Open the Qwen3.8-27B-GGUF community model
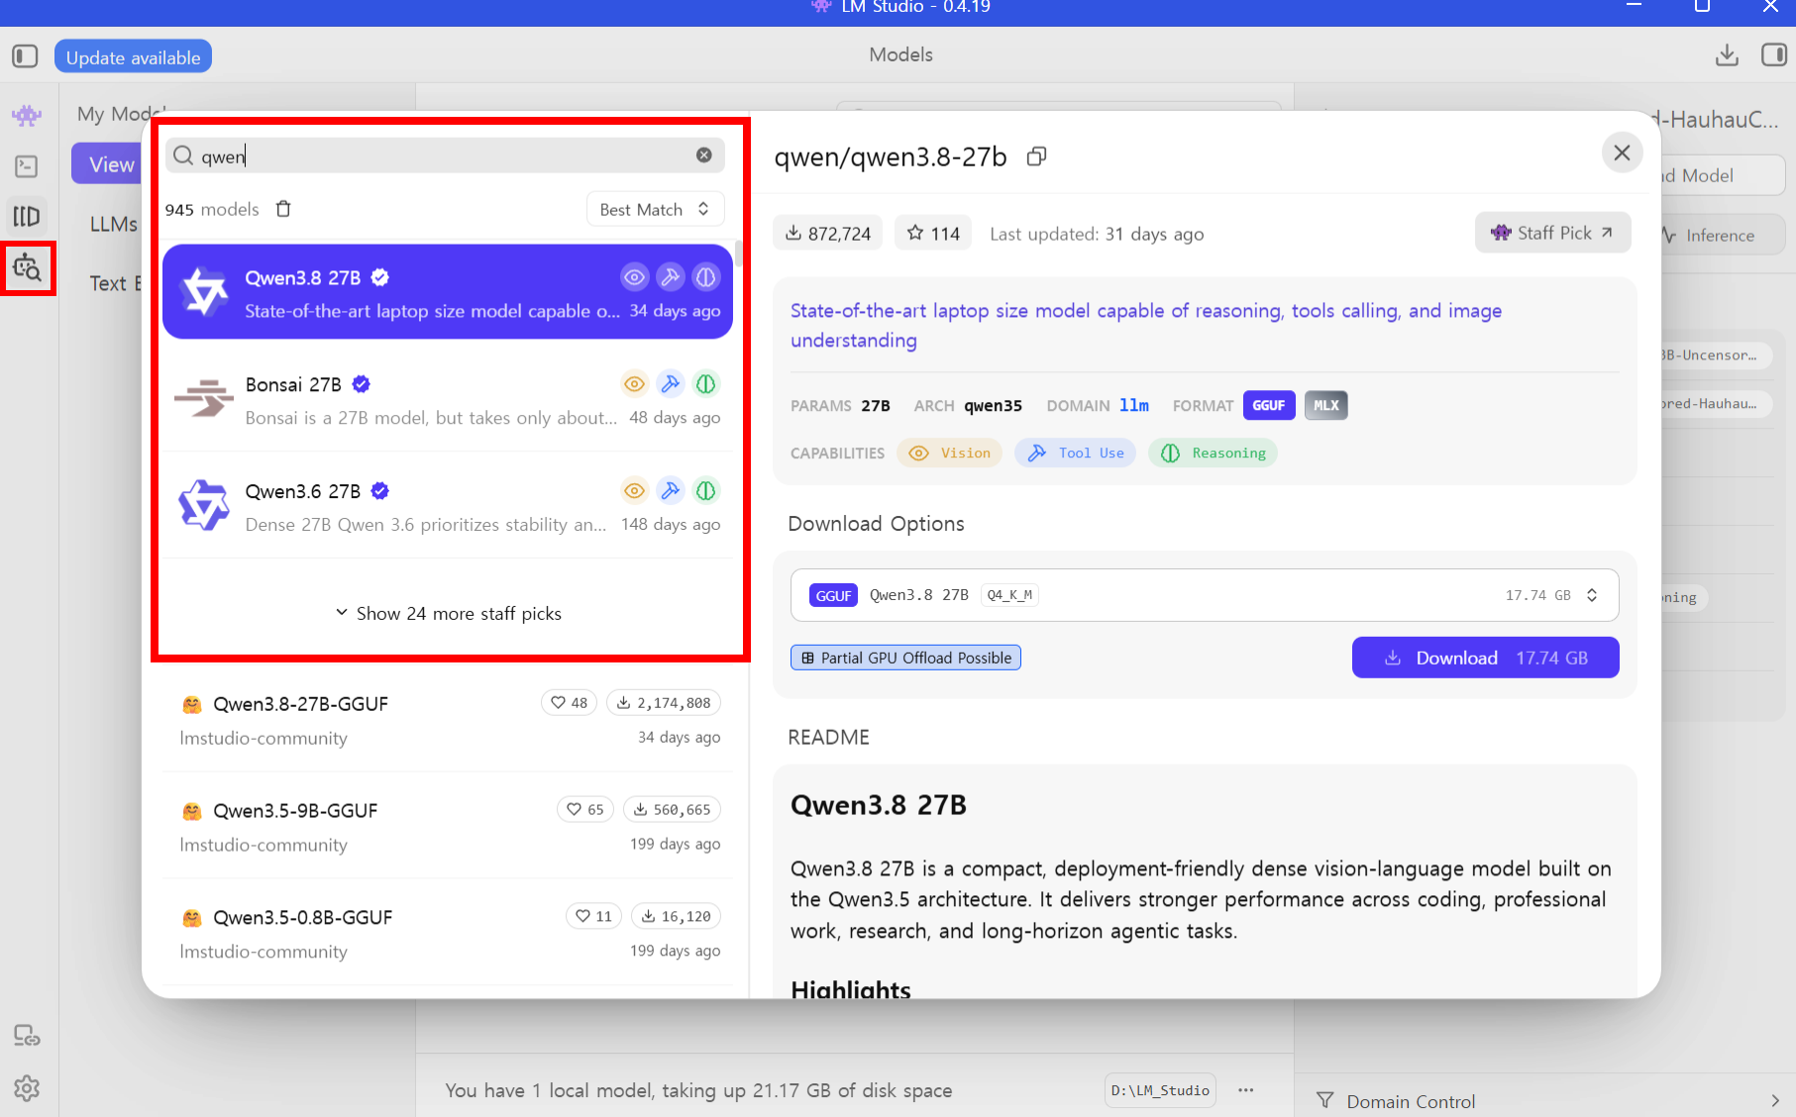 coord(448,720)
